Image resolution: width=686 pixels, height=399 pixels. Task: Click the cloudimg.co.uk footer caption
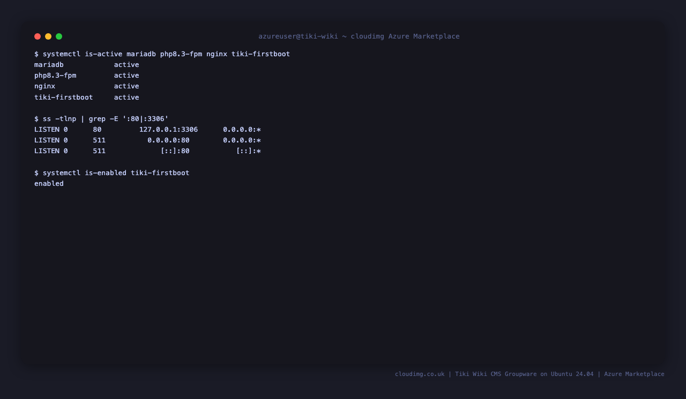(530, 374)
